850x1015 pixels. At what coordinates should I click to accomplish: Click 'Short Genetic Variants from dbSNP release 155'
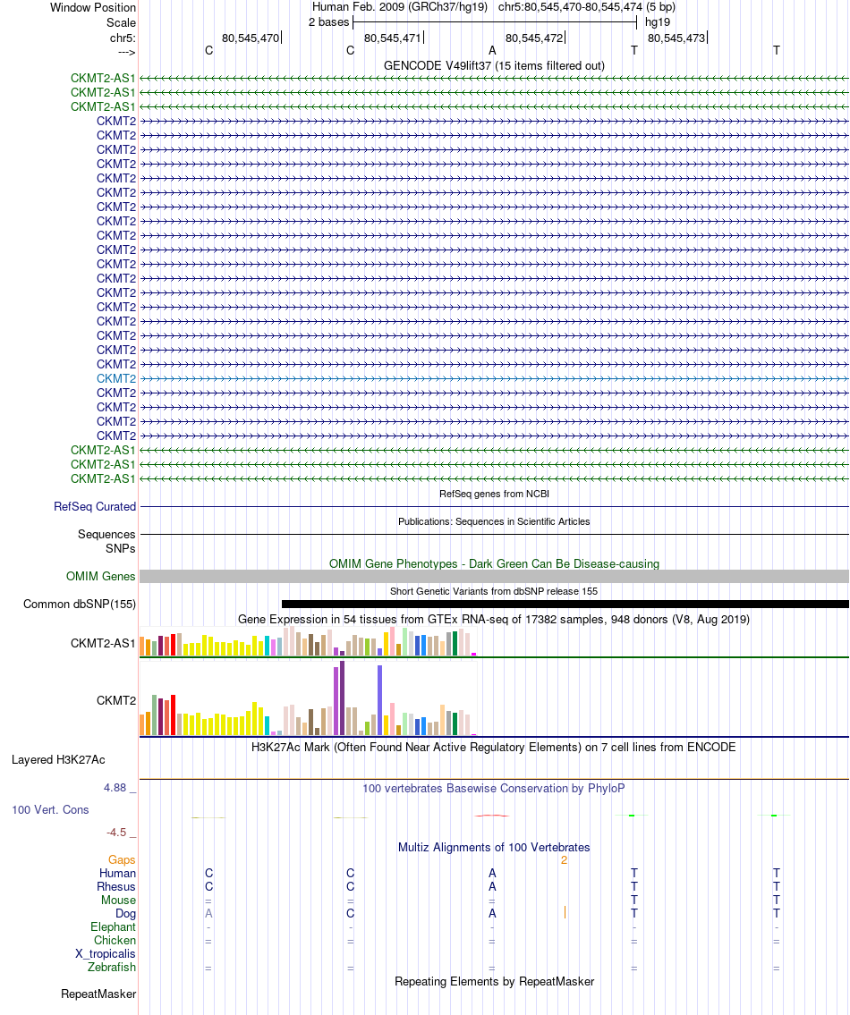tap(494, 591)
